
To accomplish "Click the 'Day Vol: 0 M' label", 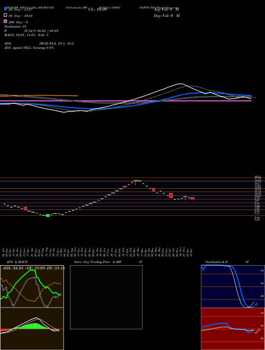I will point(166,16).
